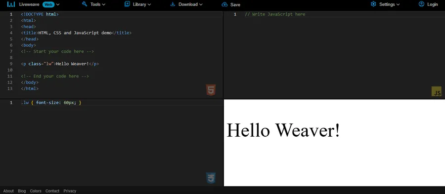
Task: Click the Settings gear icon
Action: pyautogui.click(x=373, y=4)
